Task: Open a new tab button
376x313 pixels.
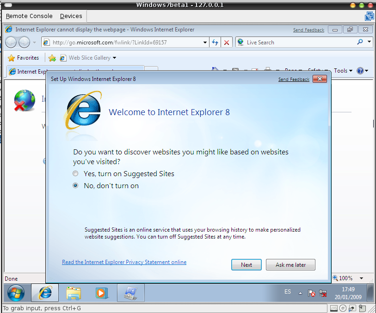Action: pyautogui.click(x=152, y=68)
